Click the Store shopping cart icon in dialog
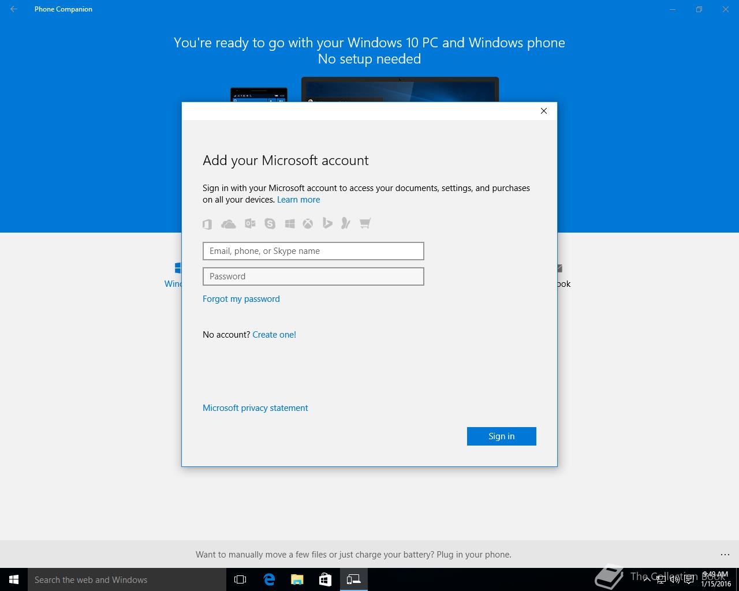The height and width of the screenshot is (591, 739). 365,223
